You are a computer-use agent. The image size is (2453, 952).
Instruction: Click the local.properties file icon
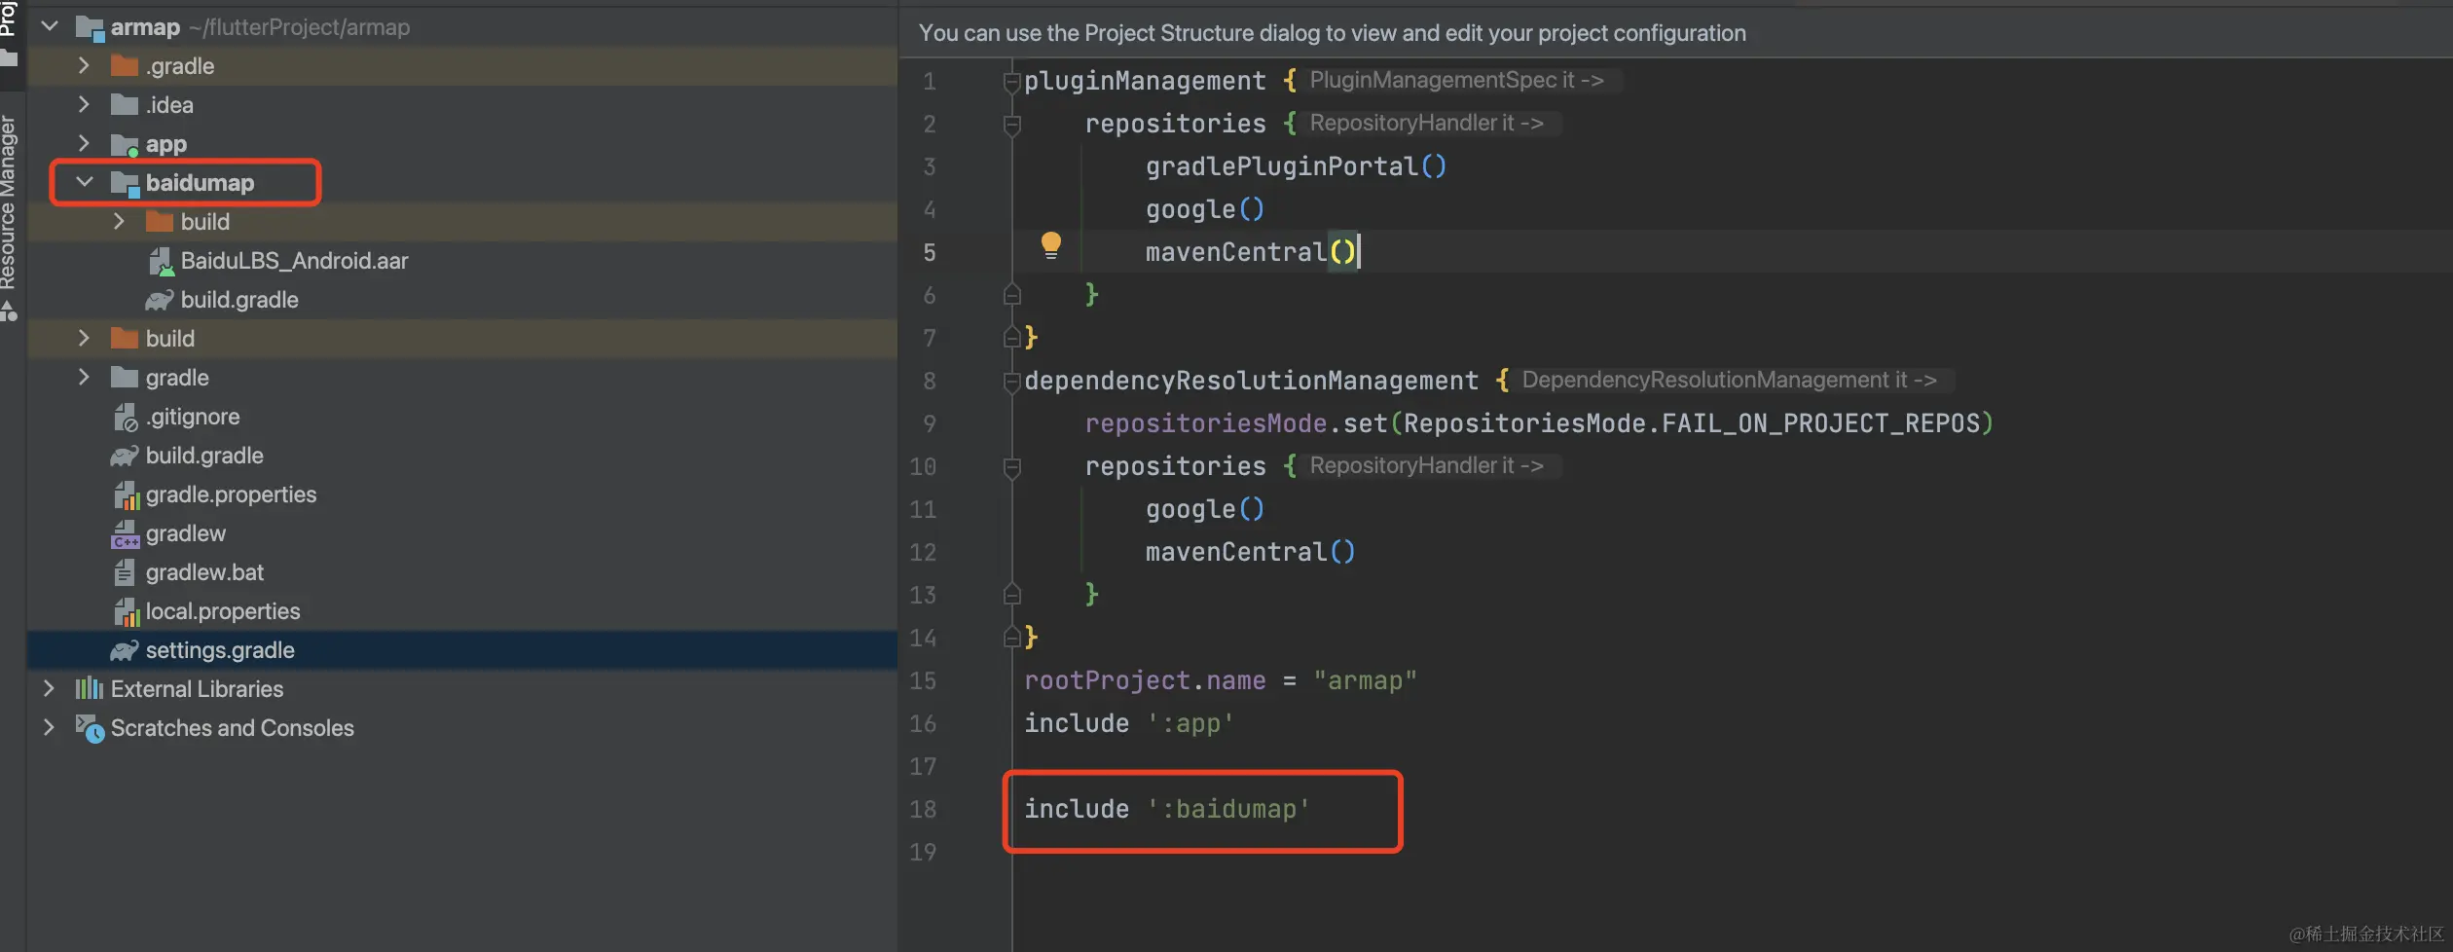point(126,611)
